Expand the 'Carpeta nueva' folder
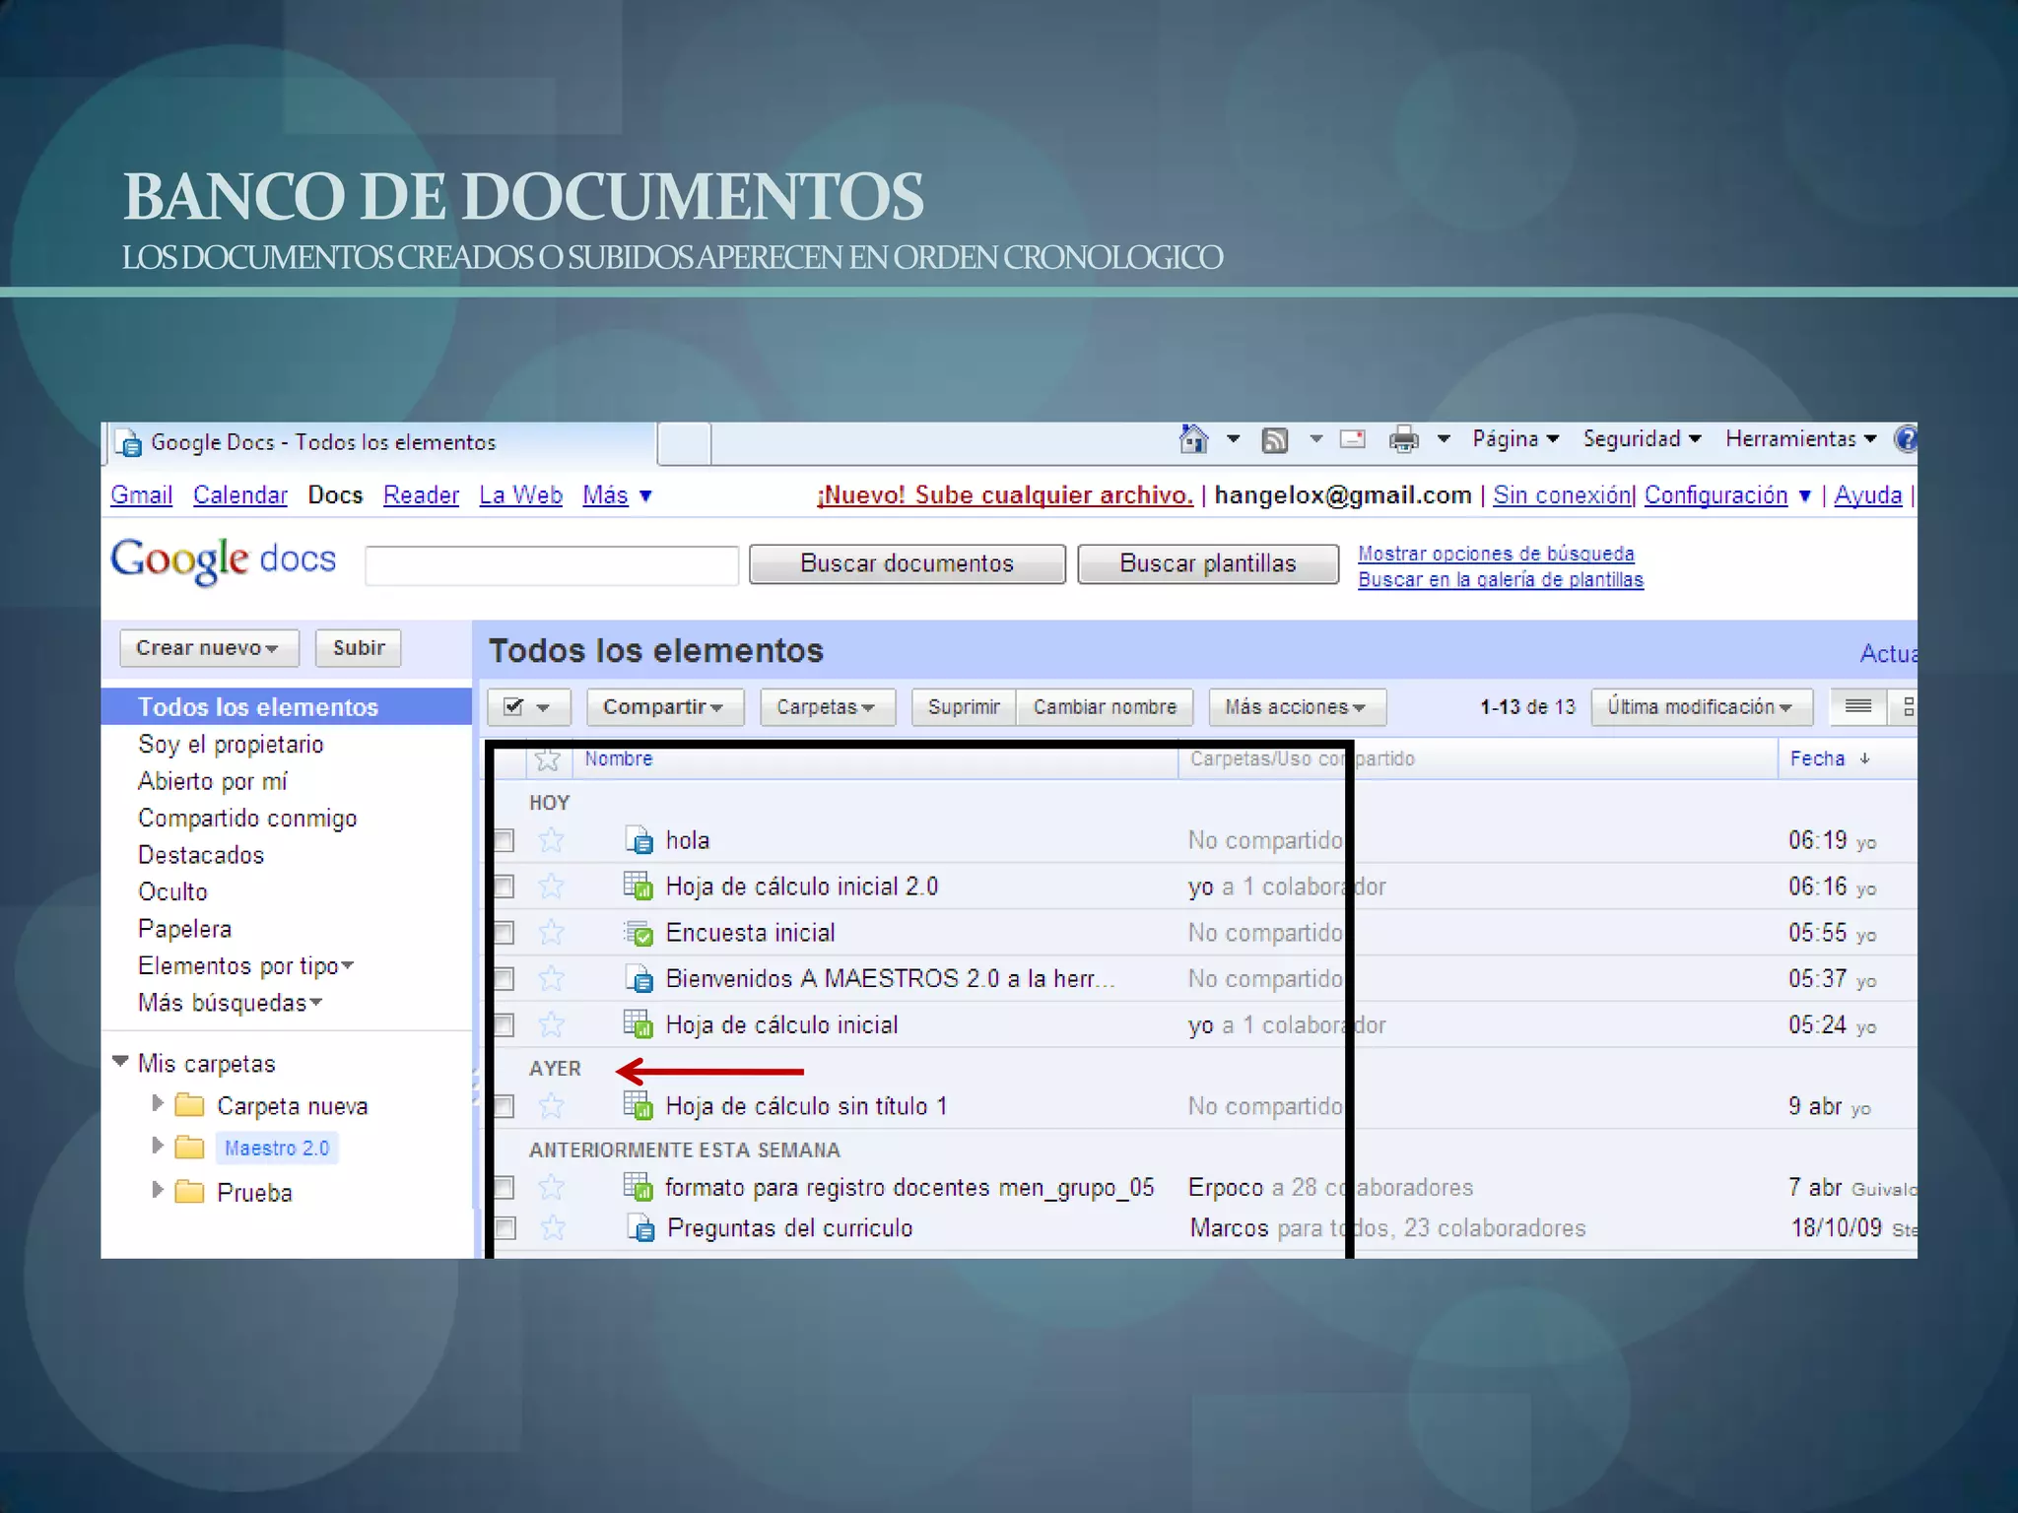 point(157,1103)
